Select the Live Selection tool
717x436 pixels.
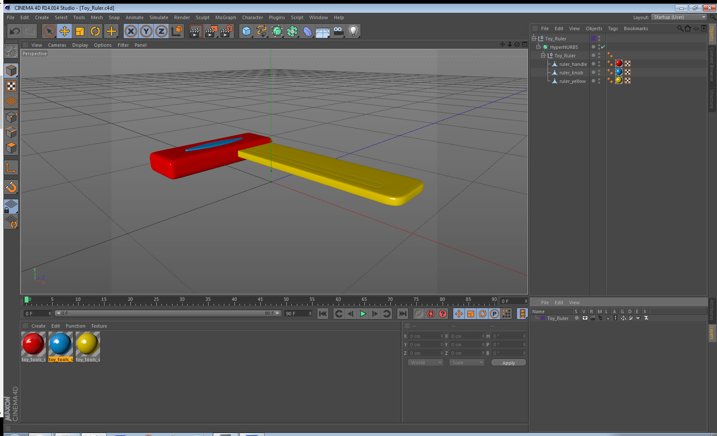pyautogui.click(x=49, y=31)
